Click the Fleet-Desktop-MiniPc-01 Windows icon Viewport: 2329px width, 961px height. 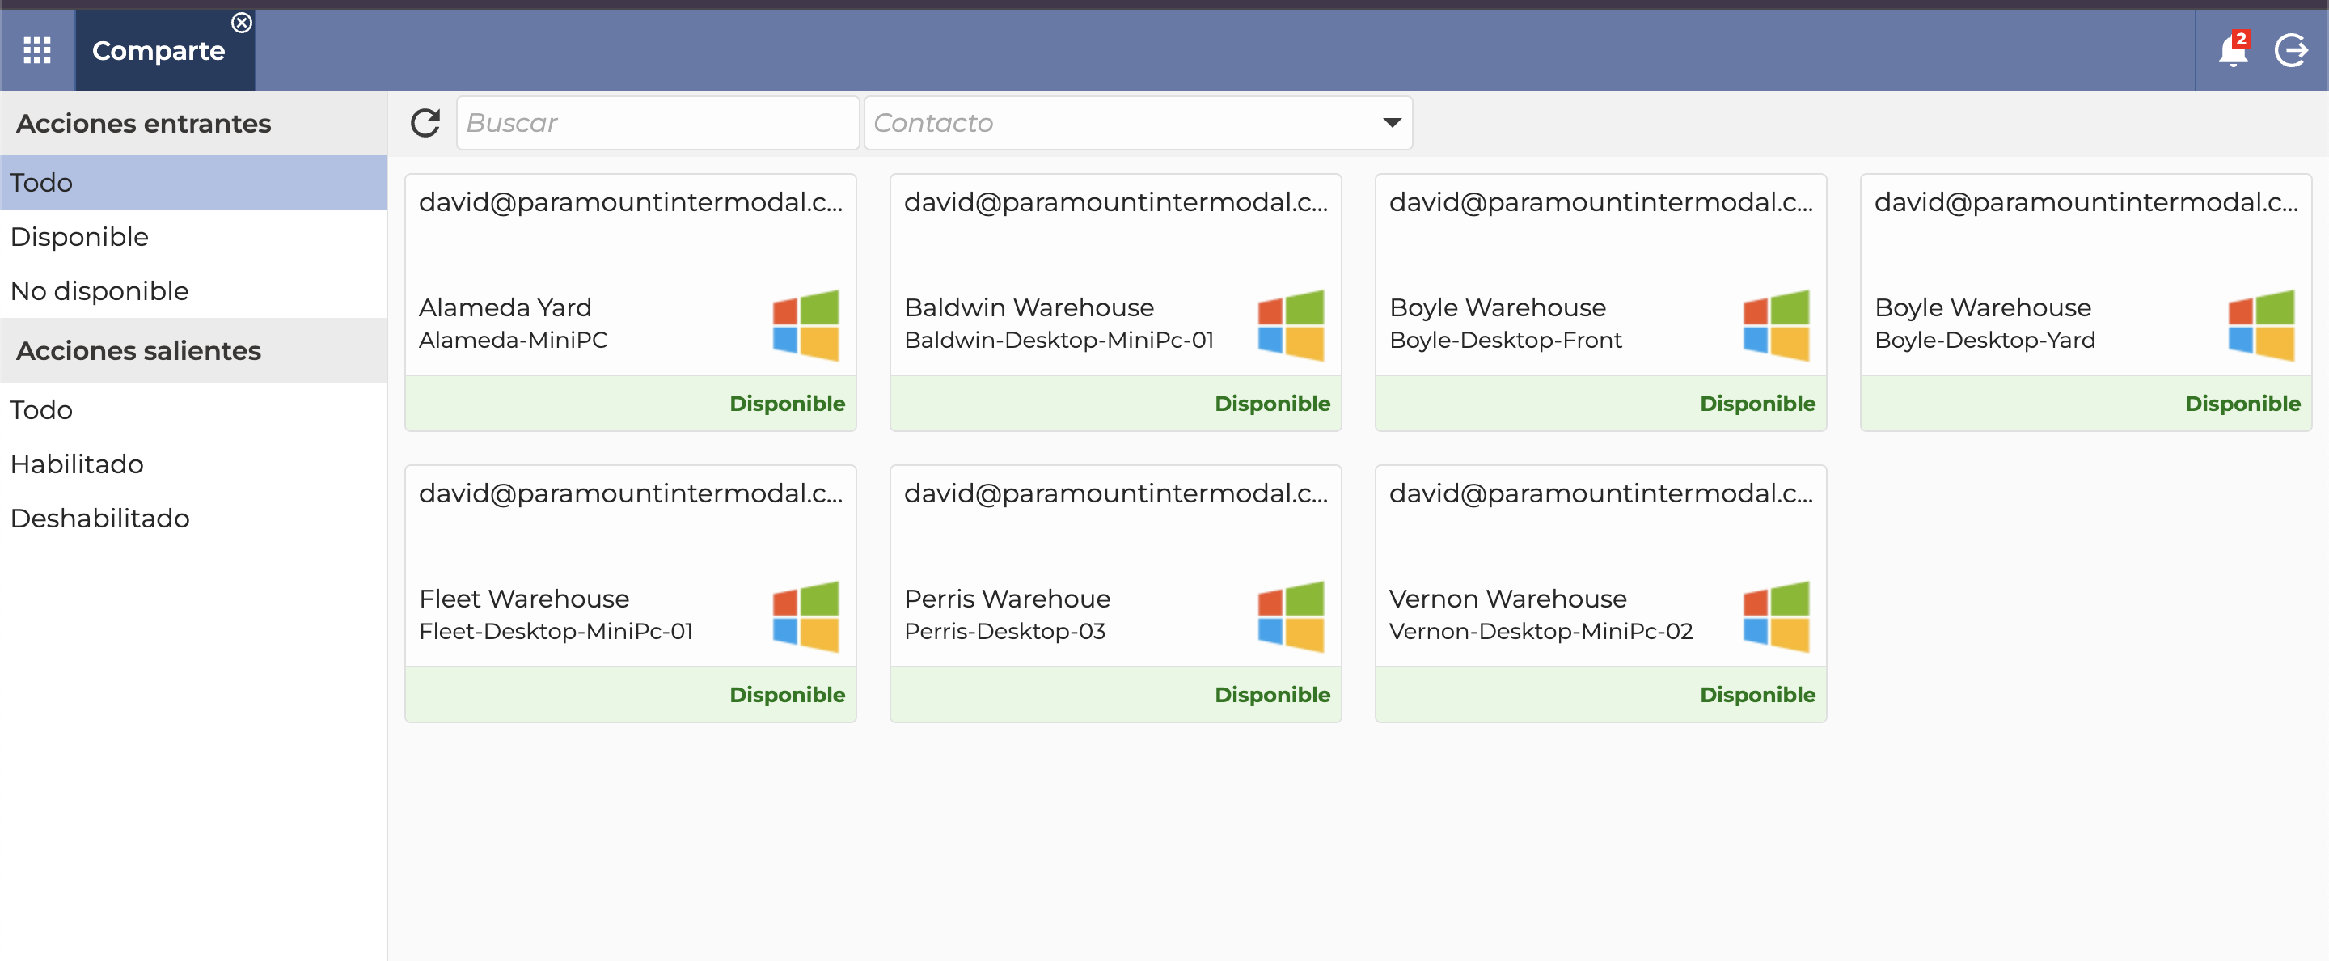805,616
